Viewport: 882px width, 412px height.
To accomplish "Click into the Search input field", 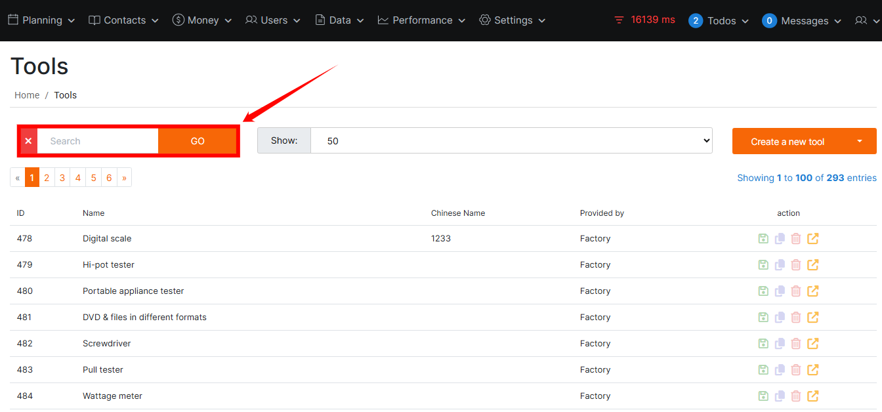I will point(97,141).
